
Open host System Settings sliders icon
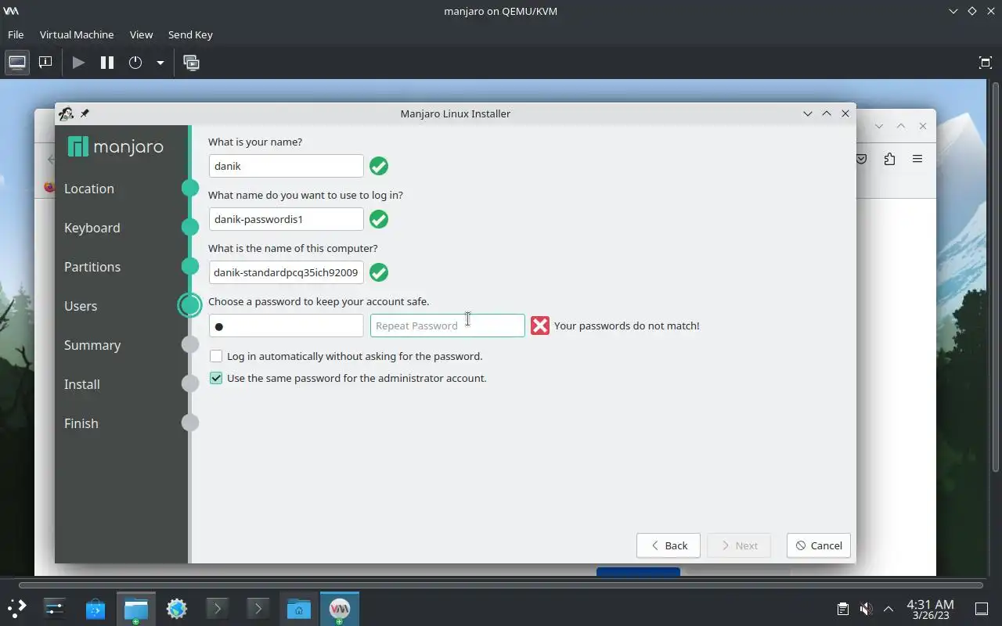click(54, 608)
